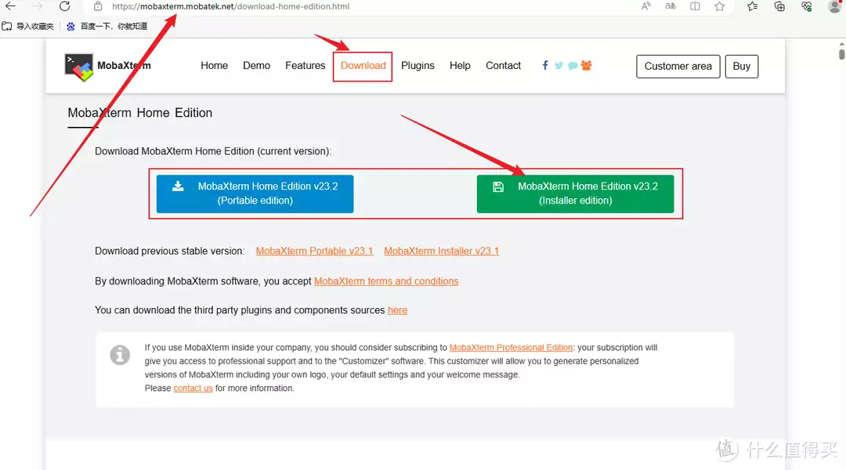Open the orange community group icon
The width and height of the screenshot is (846, 470).
[587, 65]
